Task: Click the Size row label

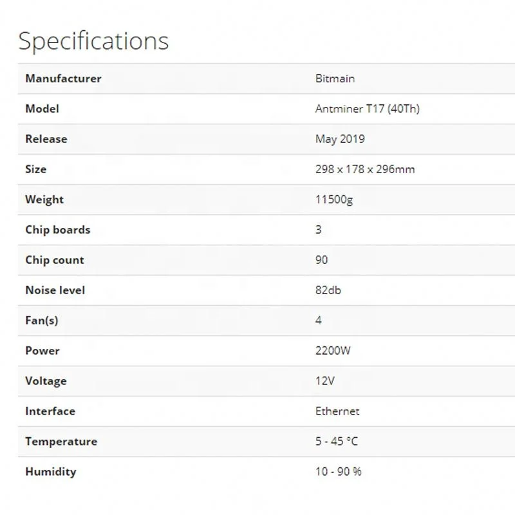Action: (x=35, y=169)
